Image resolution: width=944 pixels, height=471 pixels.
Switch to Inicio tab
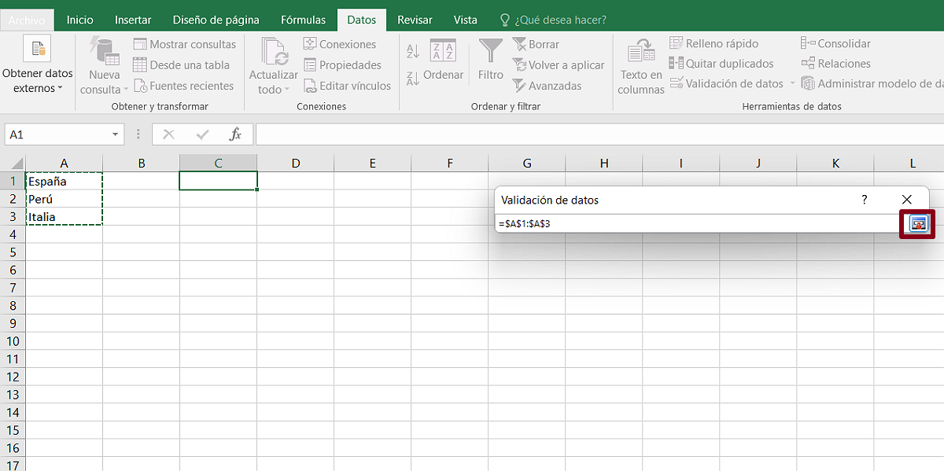79,20
